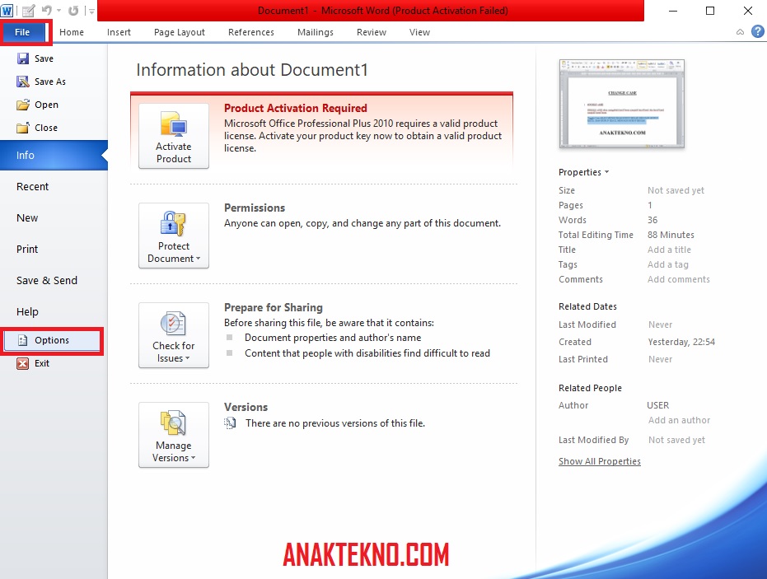
Task: Click the Save floppy disk icon
Action: 22,58
